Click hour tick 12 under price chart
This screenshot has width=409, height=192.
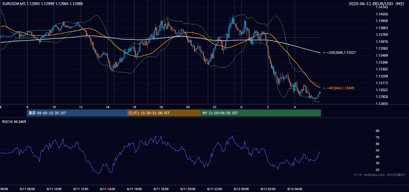(x=81, y=107)
